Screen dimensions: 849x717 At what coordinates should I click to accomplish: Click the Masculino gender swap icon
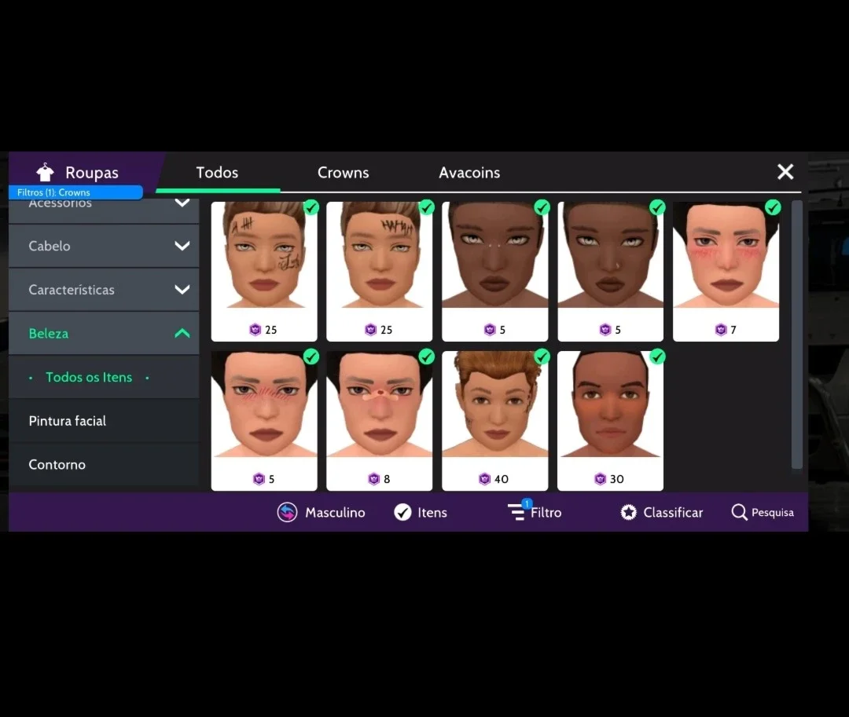pos(288,512)
